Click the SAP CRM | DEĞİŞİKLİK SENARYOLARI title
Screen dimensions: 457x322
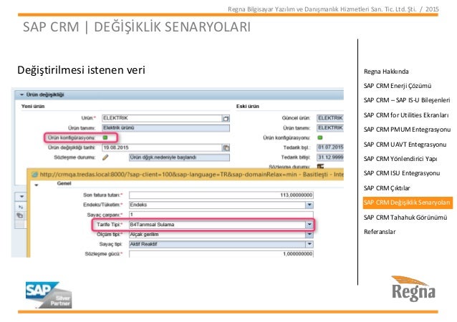pyautogui.click(x=137, y=26)
